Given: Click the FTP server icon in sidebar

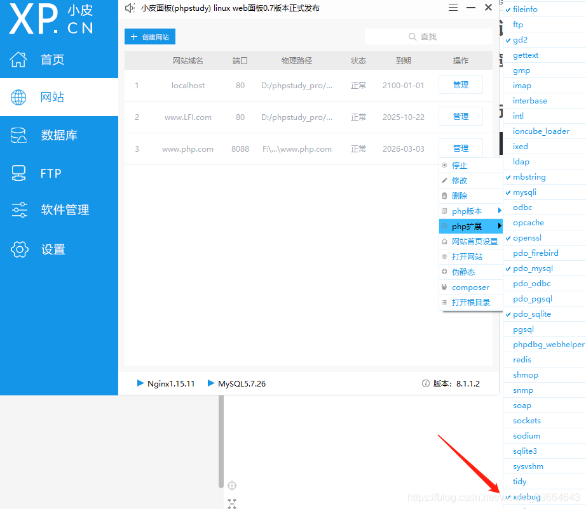Looking at the screenshot, I should pyautogui.click(x=18, y=173).
